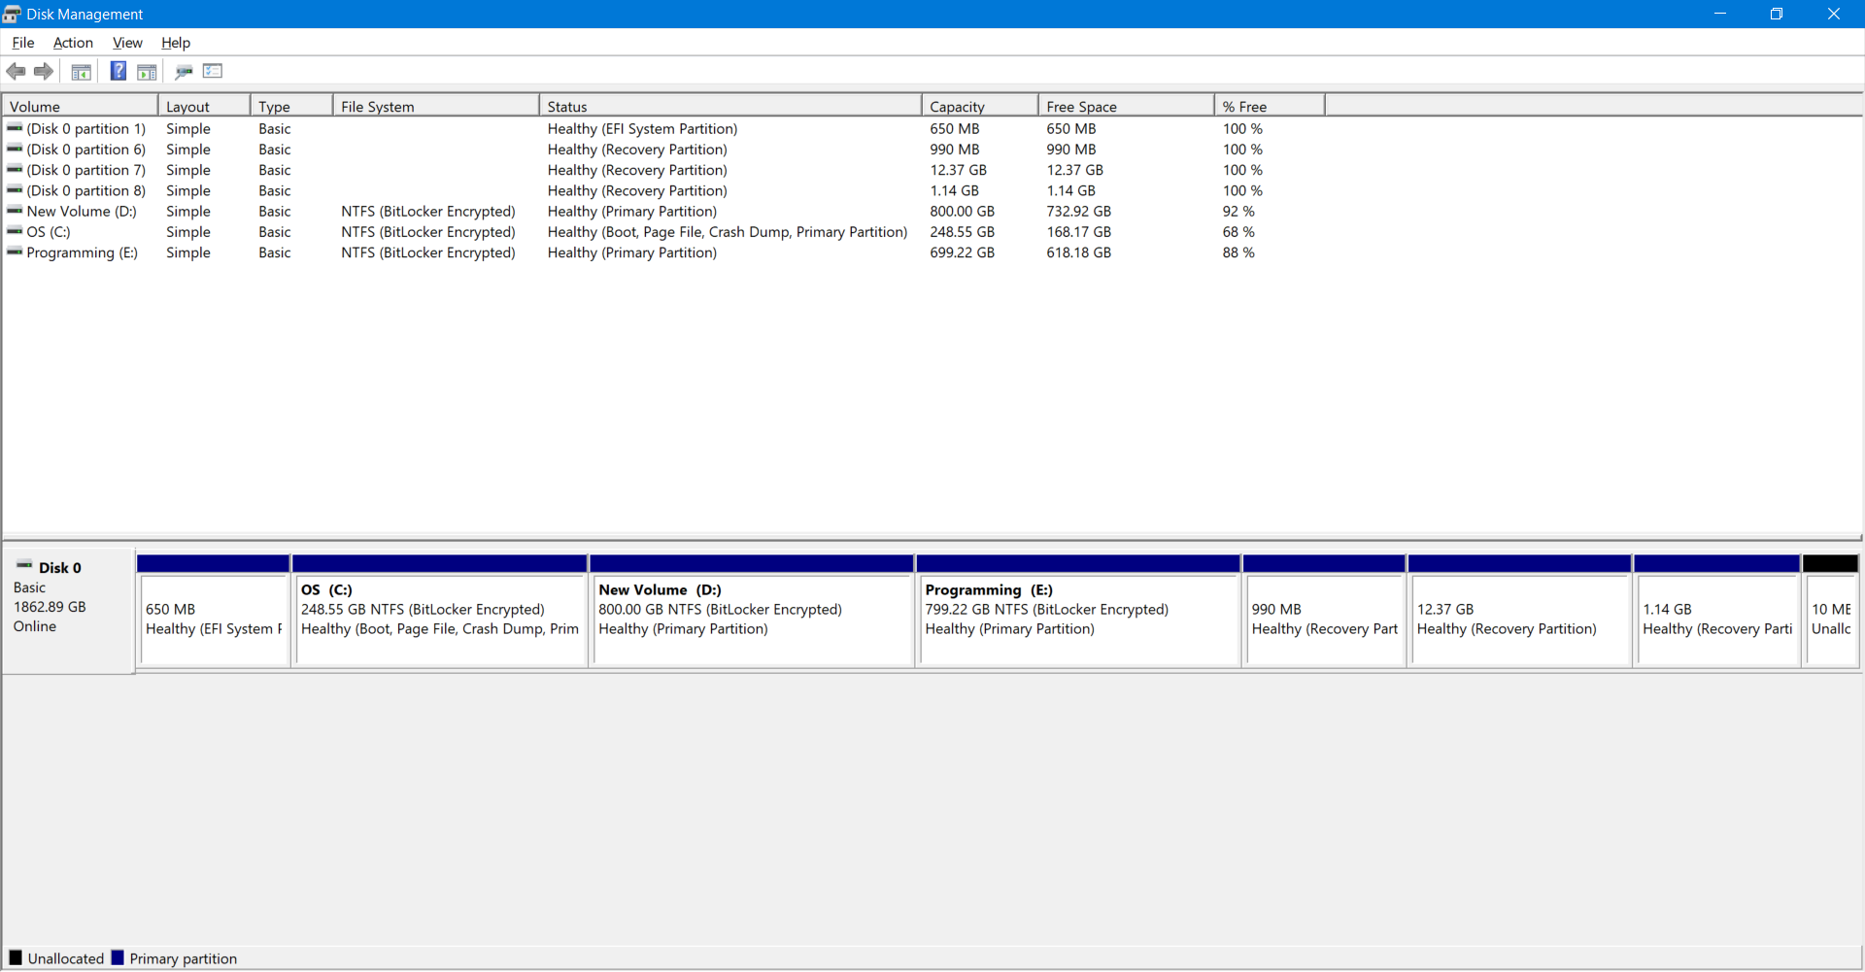1865x972 pixels.
Task: Open the Help menu
Action: click(x=176, y=43)
